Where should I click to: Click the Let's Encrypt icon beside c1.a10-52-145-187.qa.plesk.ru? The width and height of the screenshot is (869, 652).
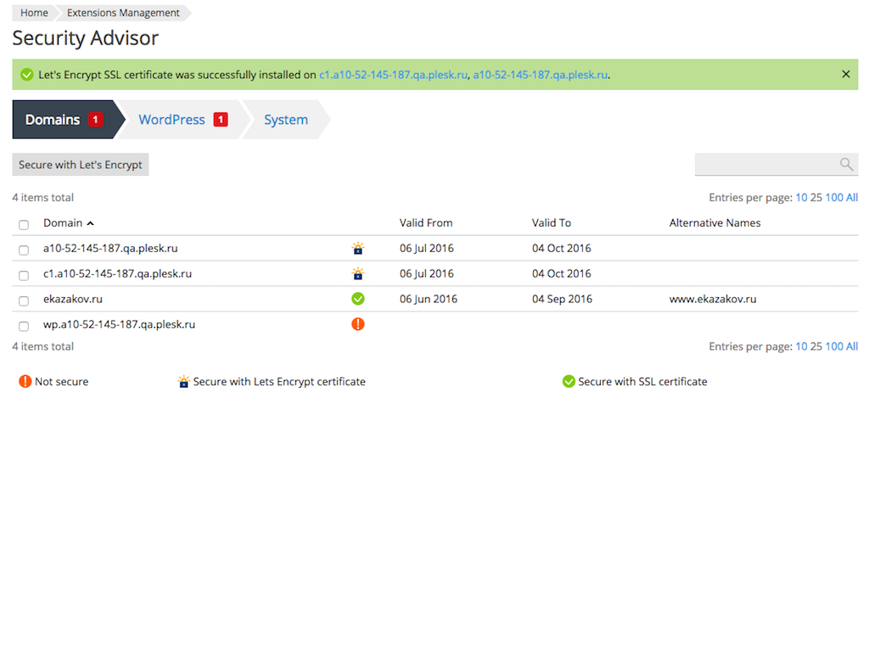[357, 273]
